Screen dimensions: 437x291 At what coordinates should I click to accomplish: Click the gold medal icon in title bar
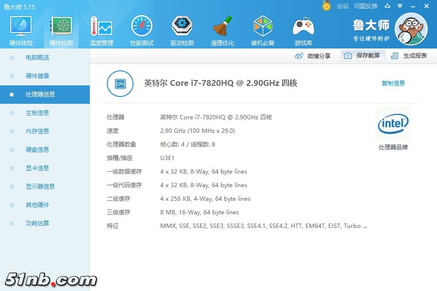[327, 6]
